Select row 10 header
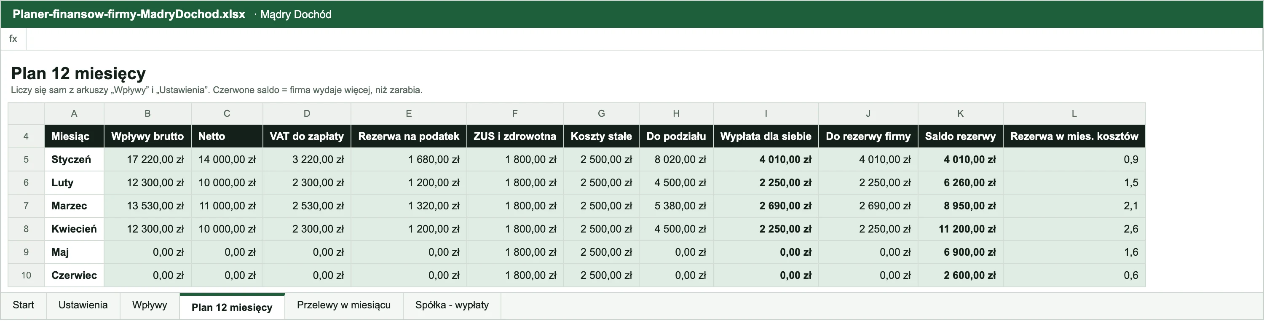This screenshot has width=1264, height=321. click(26, 276)
